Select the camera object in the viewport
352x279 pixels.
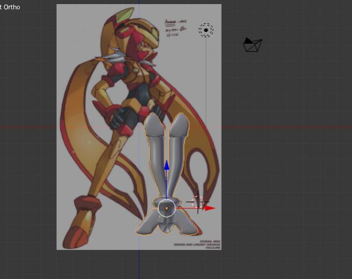click(253, 45)
